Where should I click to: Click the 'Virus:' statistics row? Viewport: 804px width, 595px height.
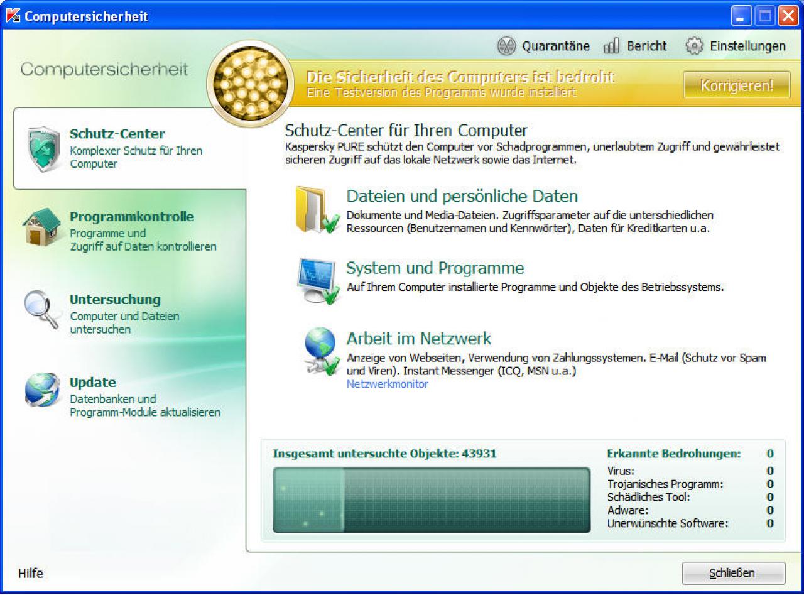690,471
